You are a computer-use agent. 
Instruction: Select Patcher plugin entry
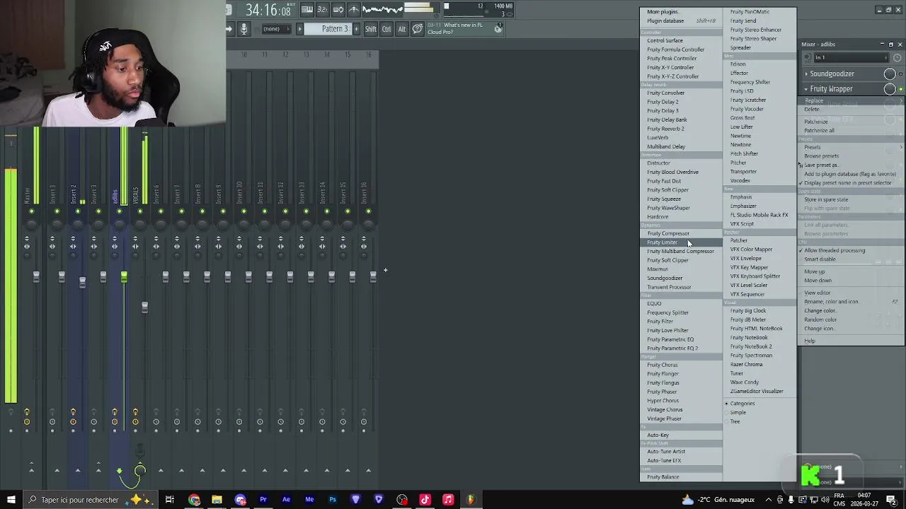(x=759, y=240)
